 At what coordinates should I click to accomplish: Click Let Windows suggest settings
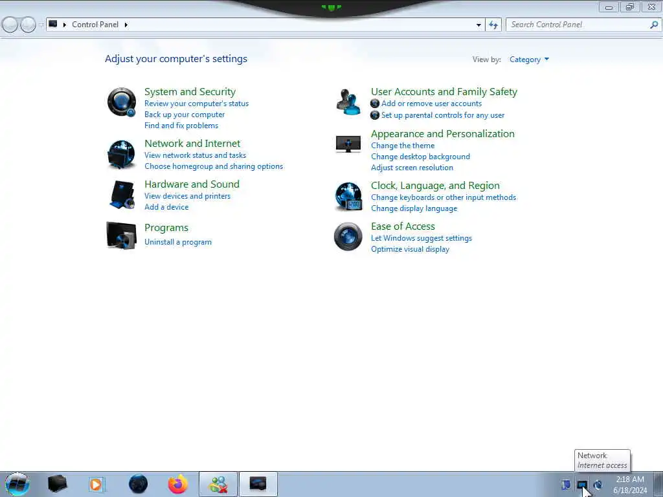tap(421, 238)
